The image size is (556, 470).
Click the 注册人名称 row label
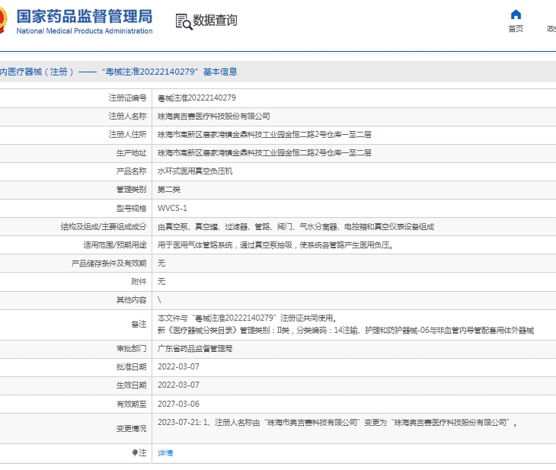coord(128,117)
